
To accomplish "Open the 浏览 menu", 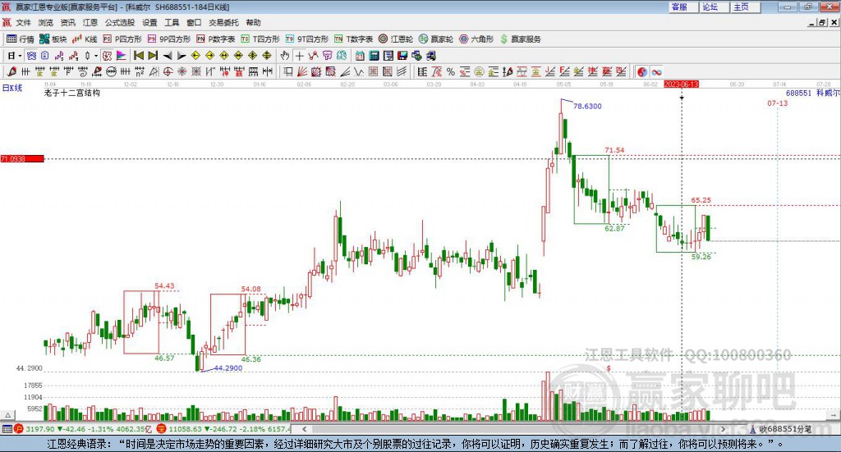I will (x=46, y=22).
